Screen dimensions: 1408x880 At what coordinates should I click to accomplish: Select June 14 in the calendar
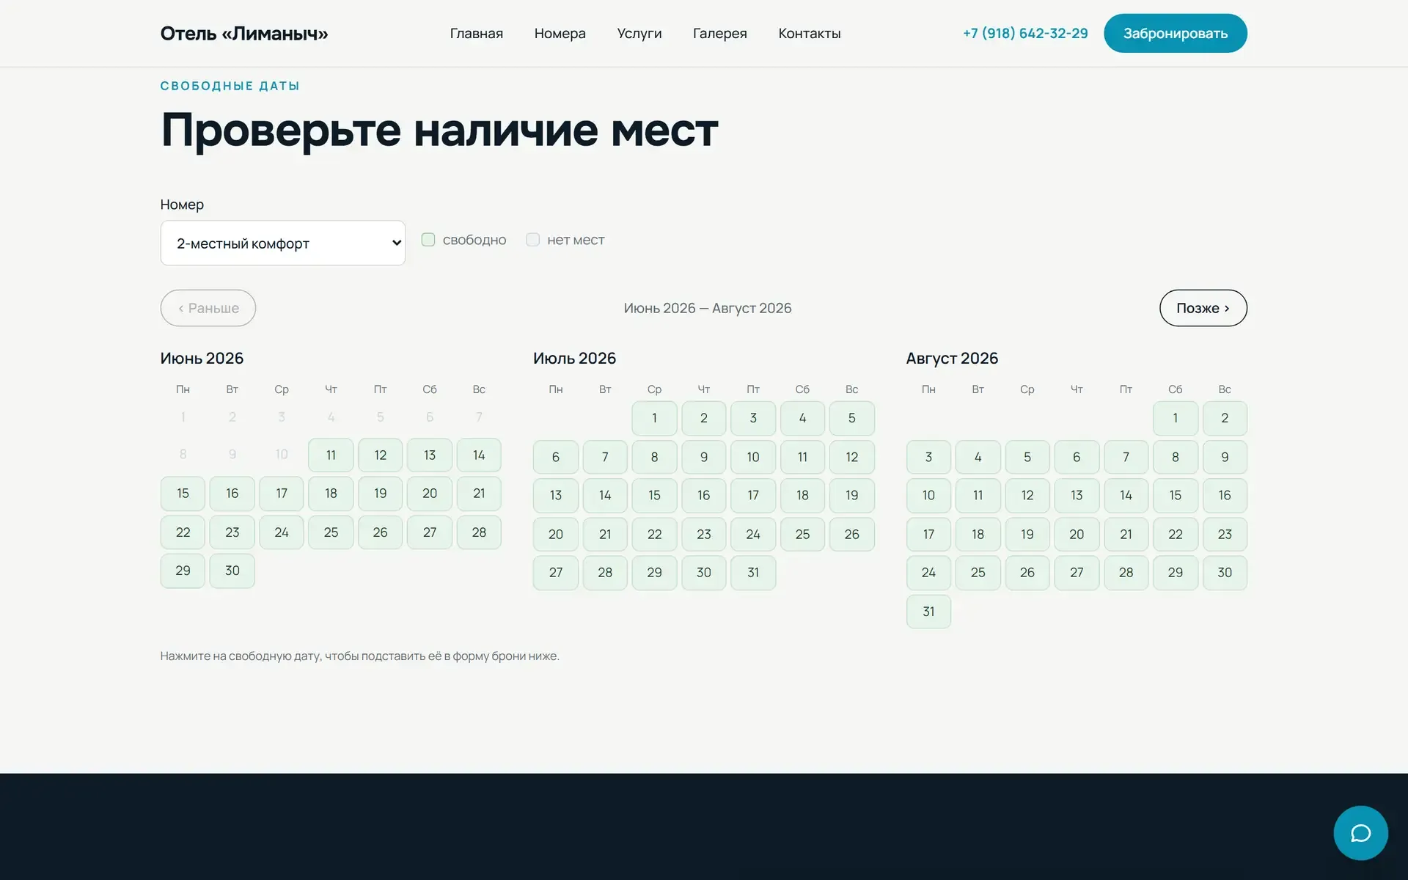(x=479, y=455)
